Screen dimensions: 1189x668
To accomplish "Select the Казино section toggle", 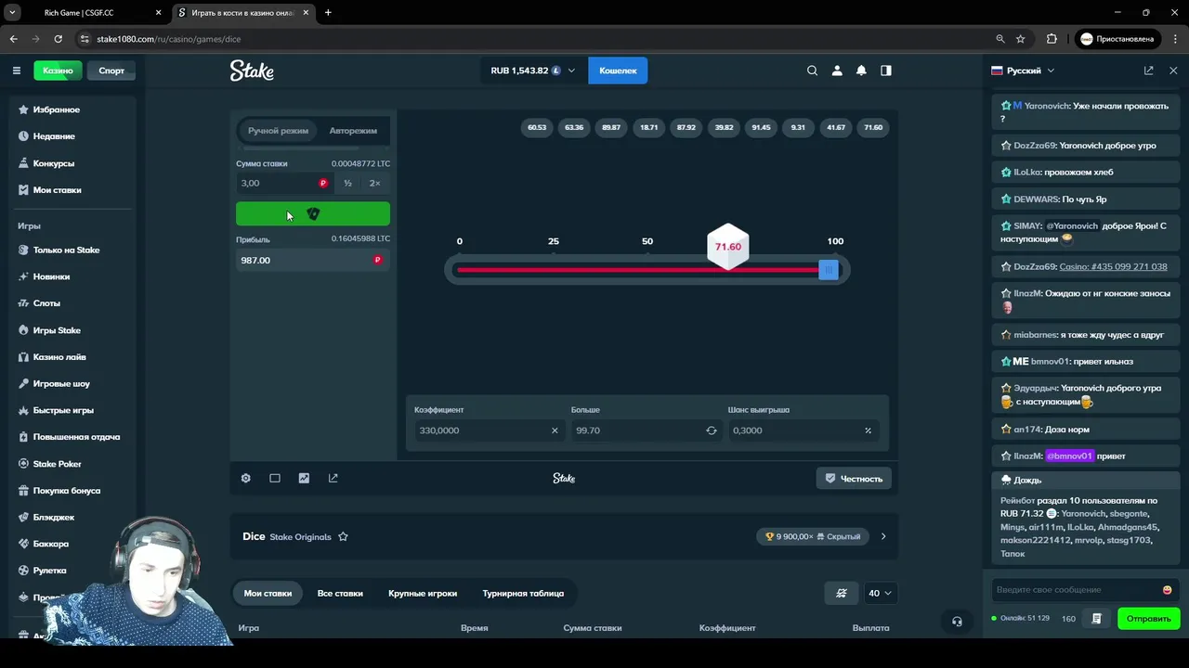I will [x=58, y=71].
